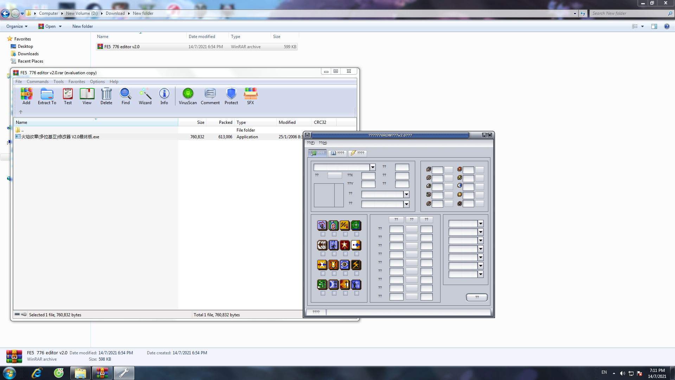
Task: Open second dropdown in right item list
Action: click(x=481, y=232)
